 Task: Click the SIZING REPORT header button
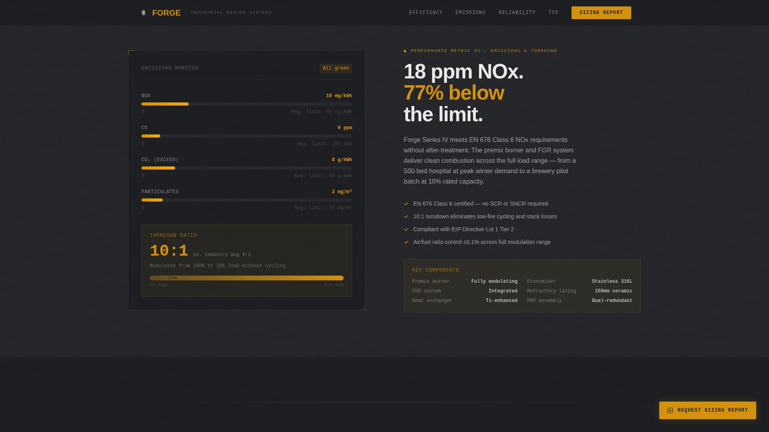point(601,12)
